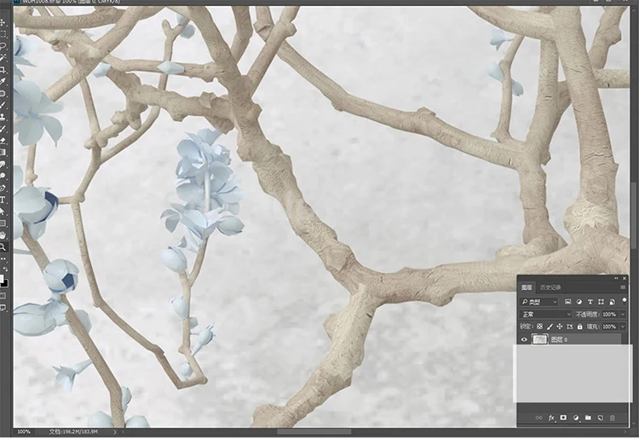
Task: Lock all layer attributes
Action: [x=580, y=327]
